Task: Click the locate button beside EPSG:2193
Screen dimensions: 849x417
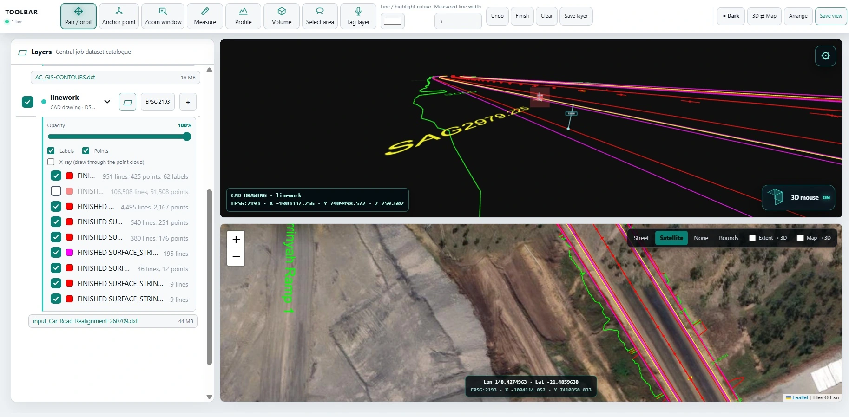Action: (188, 102)
